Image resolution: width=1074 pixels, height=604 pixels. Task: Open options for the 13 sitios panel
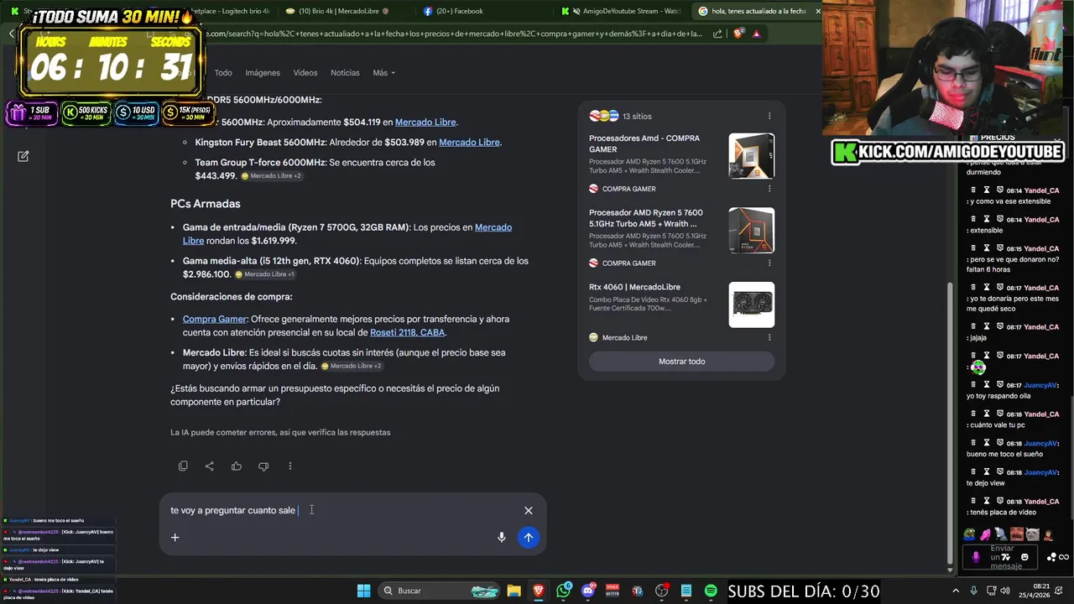[x=769, y=117]
